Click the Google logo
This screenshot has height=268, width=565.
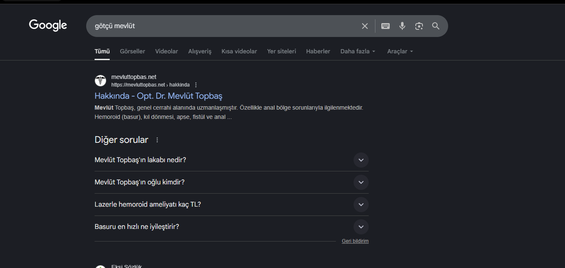coord(48,26)
